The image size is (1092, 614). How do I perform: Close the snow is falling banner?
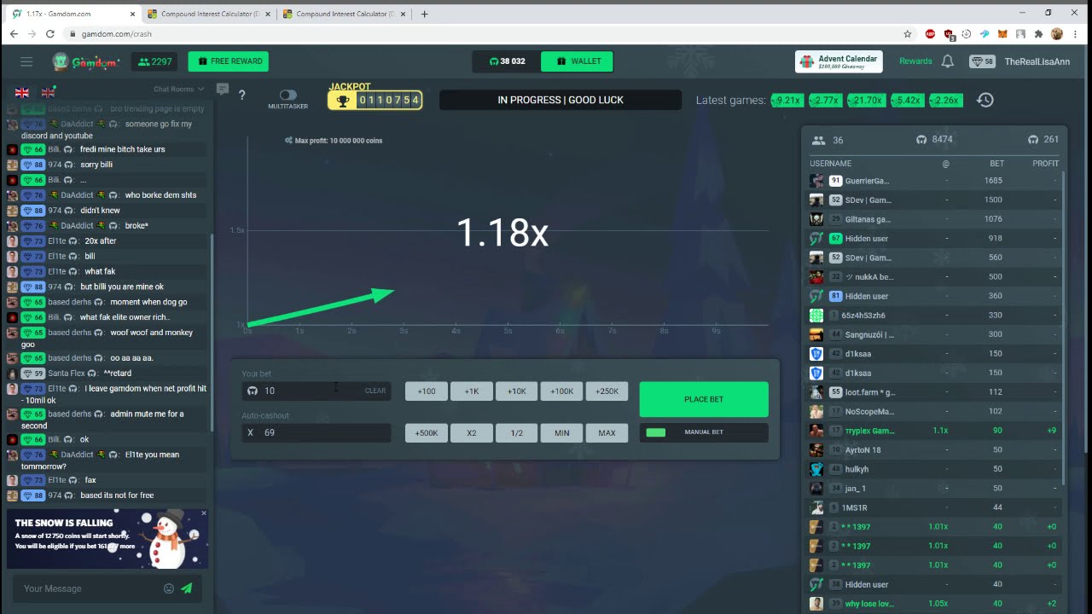204,513
